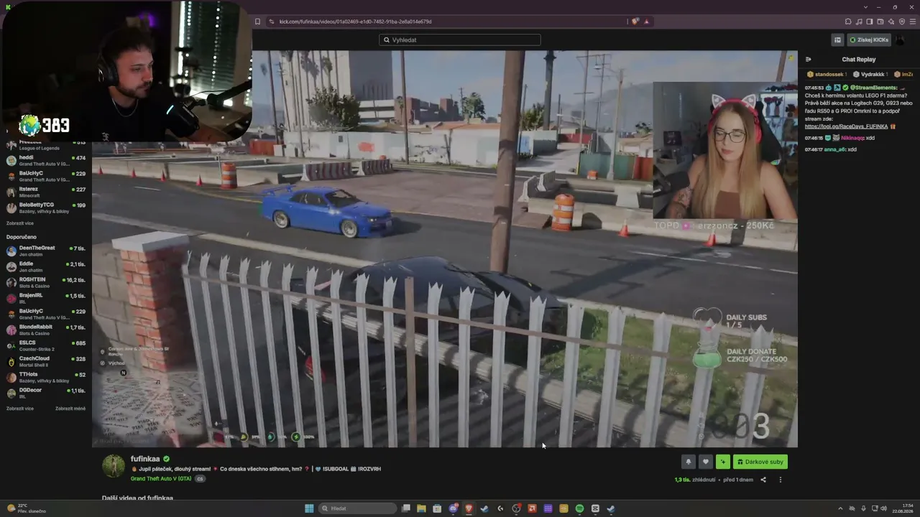Open DGDecor IRL channel
The width and height of the screenshot is (920, 517).
(46, 393)
